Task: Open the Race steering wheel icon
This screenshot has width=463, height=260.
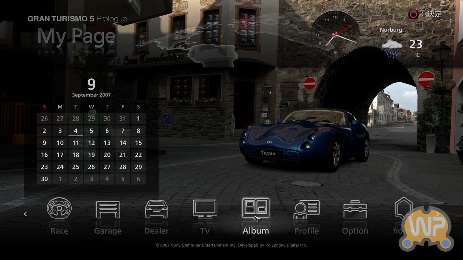Action: point(59,209)
